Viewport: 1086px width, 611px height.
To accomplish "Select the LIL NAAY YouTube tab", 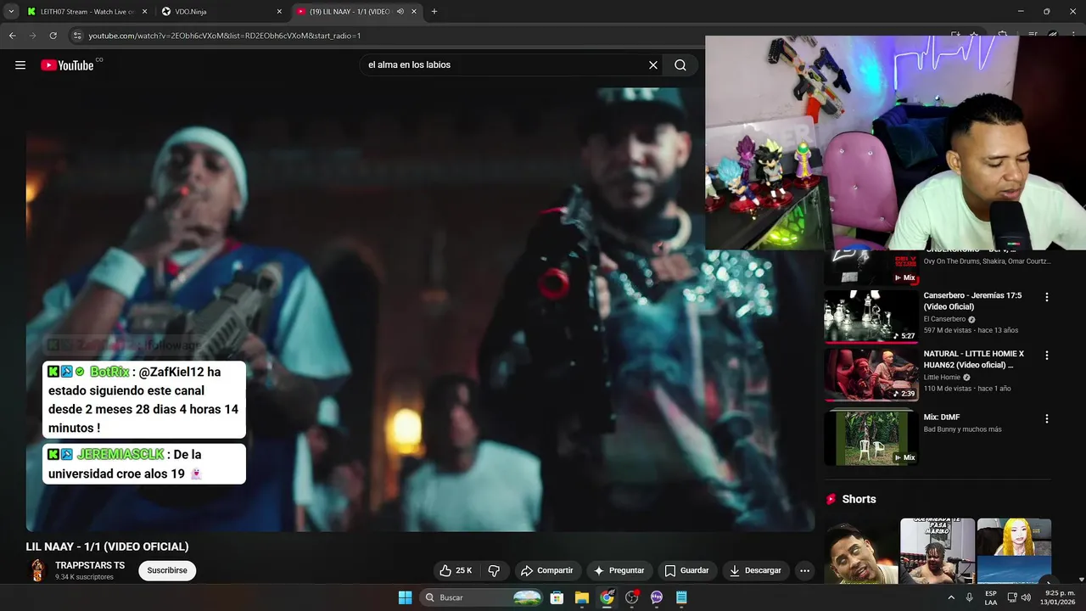I will 350,12.
